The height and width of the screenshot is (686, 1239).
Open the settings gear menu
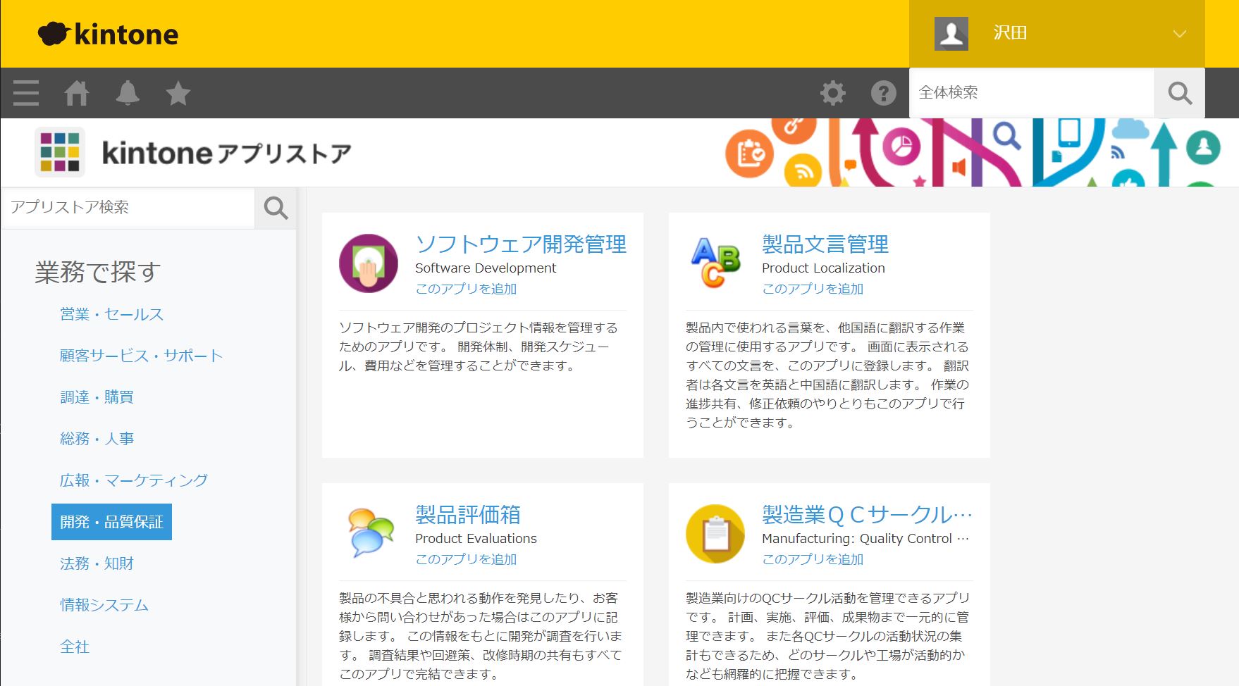(x=832, y=93)
